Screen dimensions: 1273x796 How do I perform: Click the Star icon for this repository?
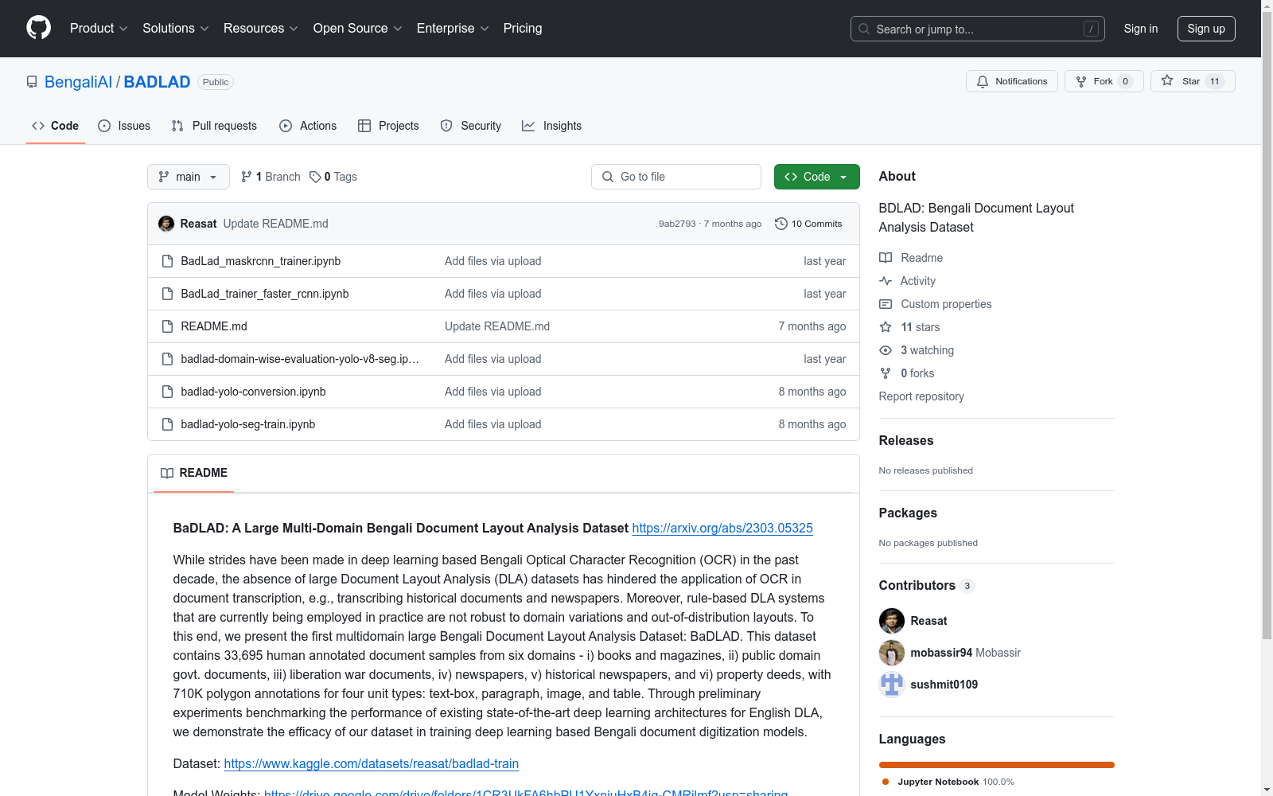coord(1167,80)
